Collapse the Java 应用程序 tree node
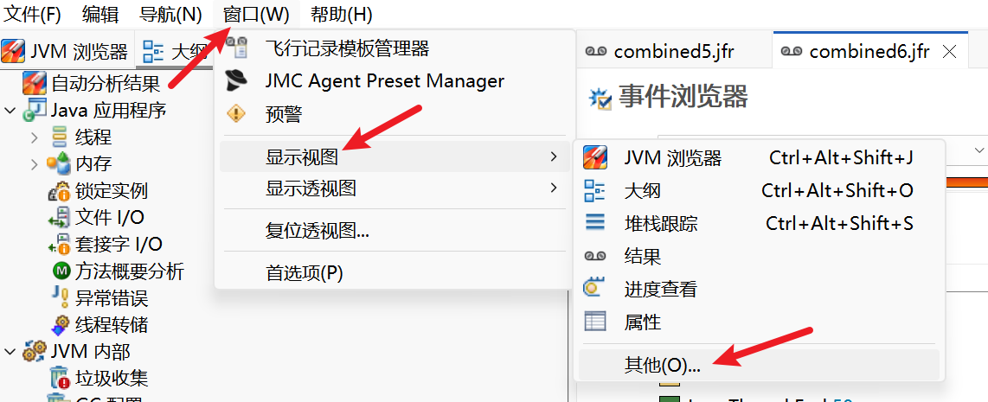The height and width of the screenshot is (402, 988). click(x=10, y=111)
